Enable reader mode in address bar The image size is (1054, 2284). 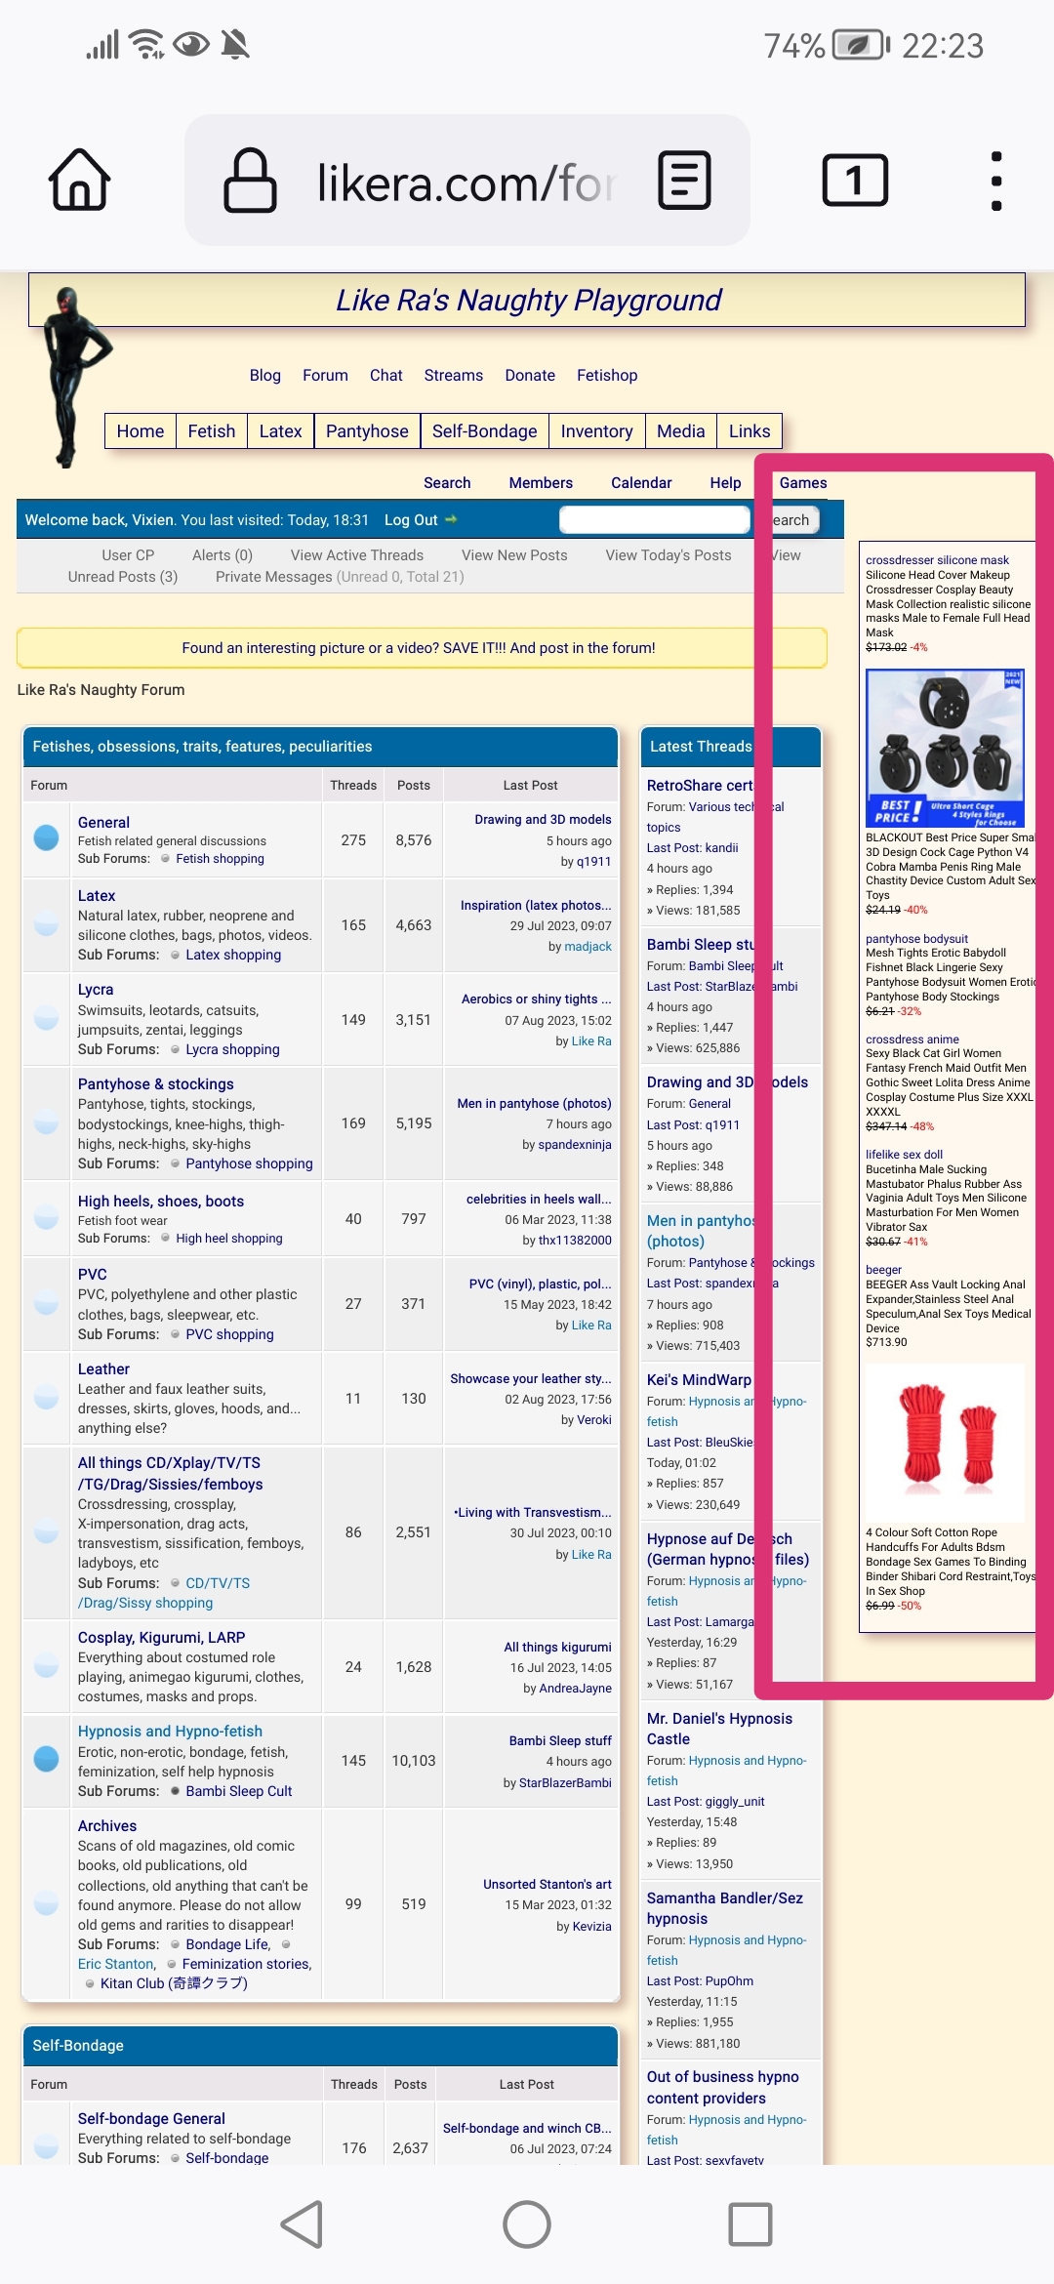[x=684, y=181]
